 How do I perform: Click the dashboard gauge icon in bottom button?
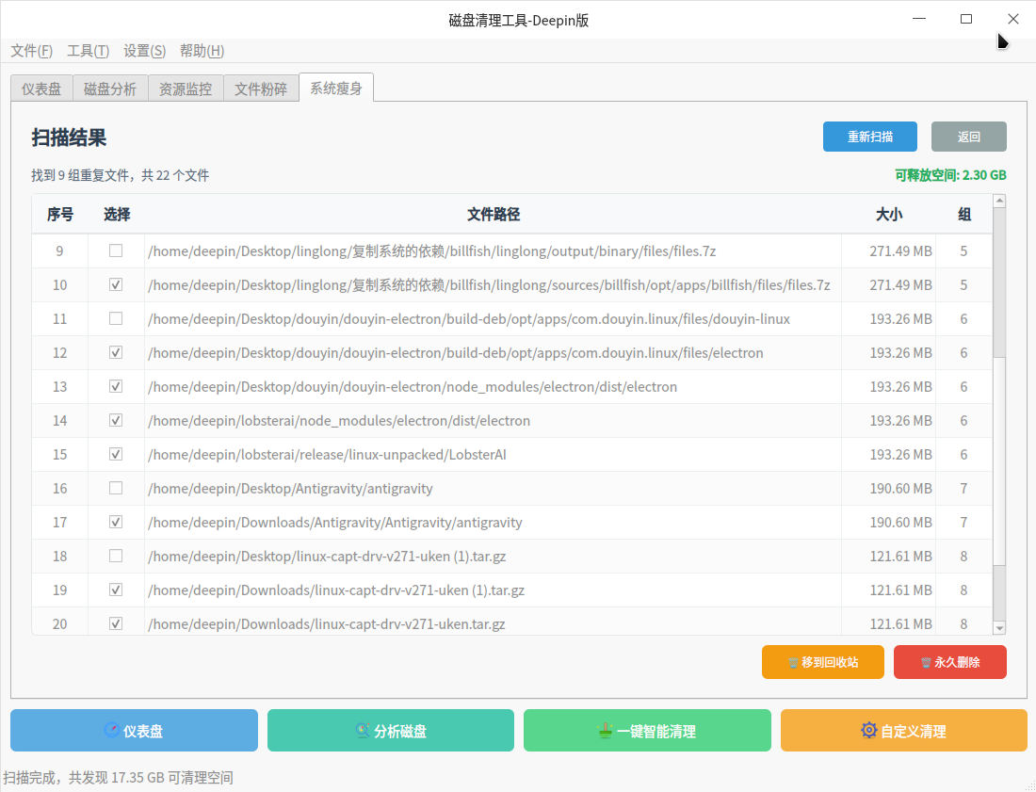pos(112,731)
